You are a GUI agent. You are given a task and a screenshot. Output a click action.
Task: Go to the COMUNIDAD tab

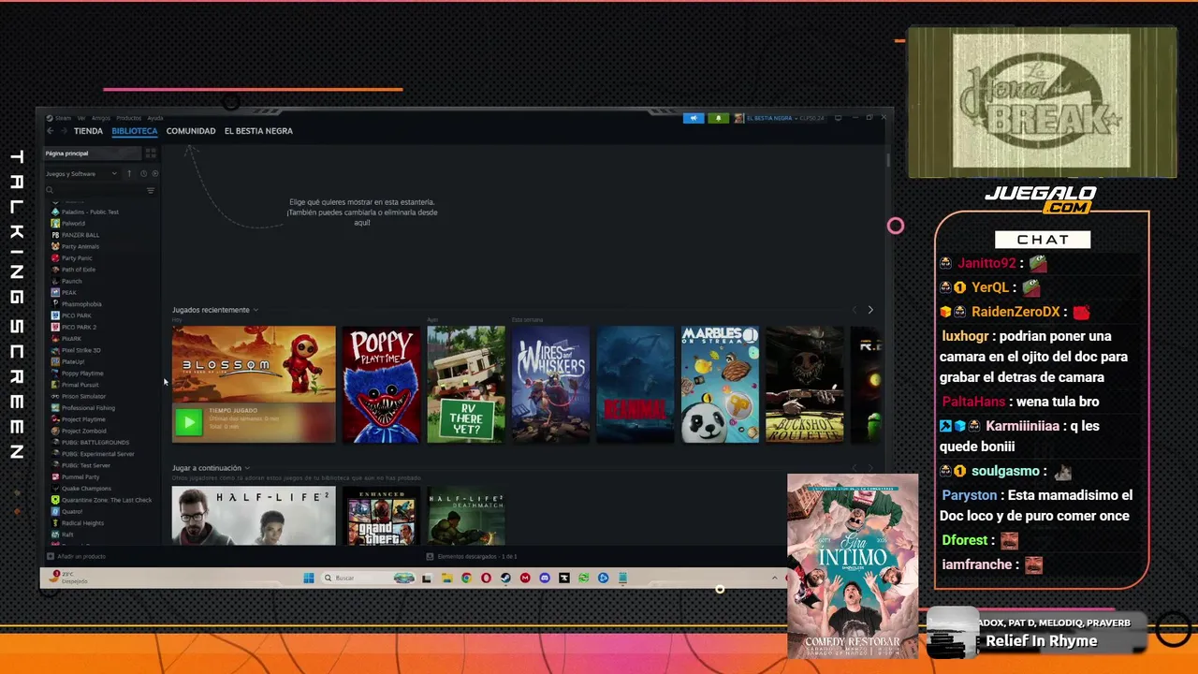click(x=191, y=131)
